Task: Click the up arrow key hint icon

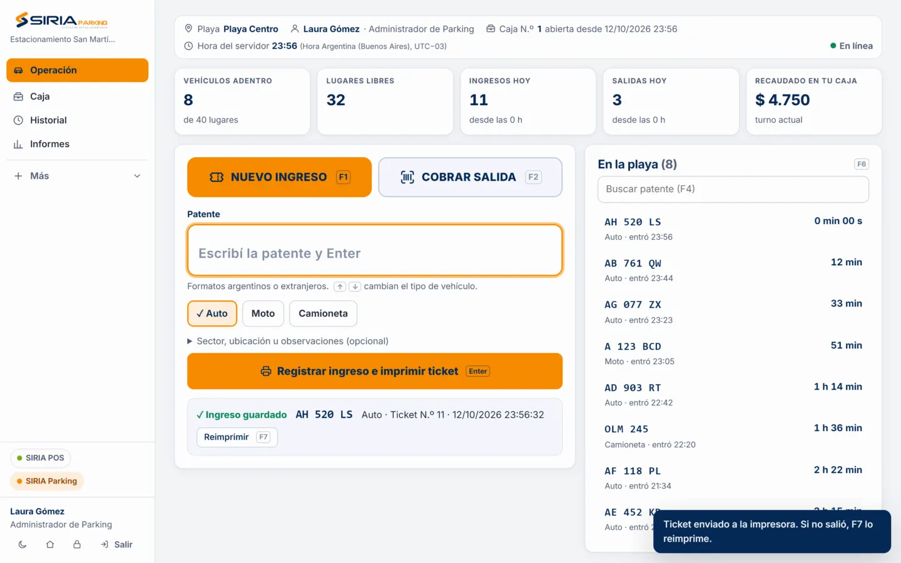Action: point(340,287)
